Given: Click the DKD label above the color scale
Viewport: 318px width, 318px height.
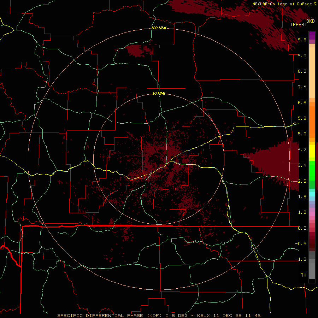Looking at the screenshot, I should coord(311,21).
